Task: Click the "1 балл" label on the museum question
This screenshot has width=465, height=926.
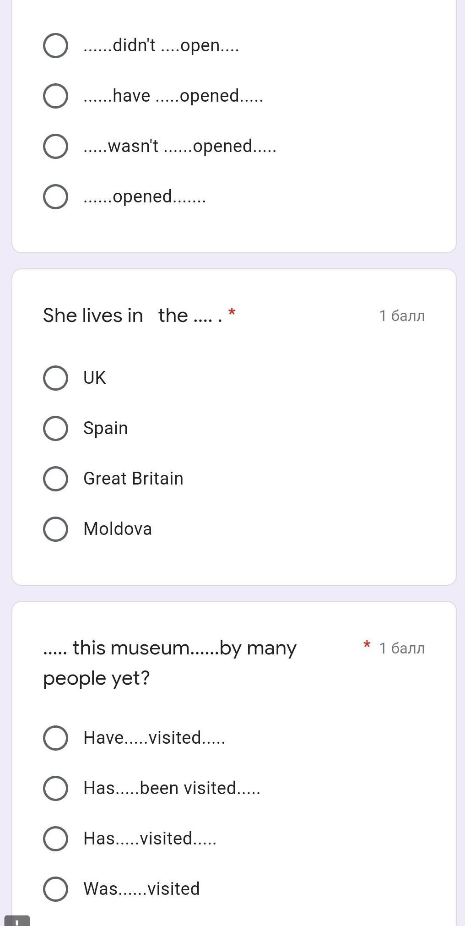Action: coord(402,648)
